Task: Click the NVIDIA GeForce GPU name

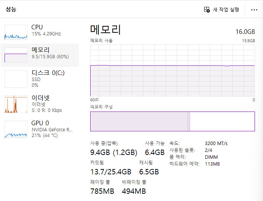Action: pos(52,130)
